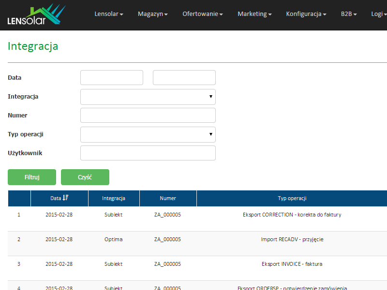The image size is (387, 290).
Task: Open the Marketing menu
Action: tap(254, 14)
